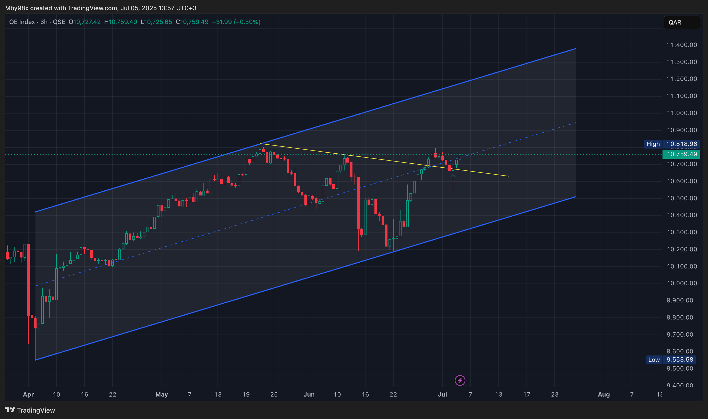Click the Jul label on time axis
This screenshot has width=708, height=419.
(x=442, y=395)
